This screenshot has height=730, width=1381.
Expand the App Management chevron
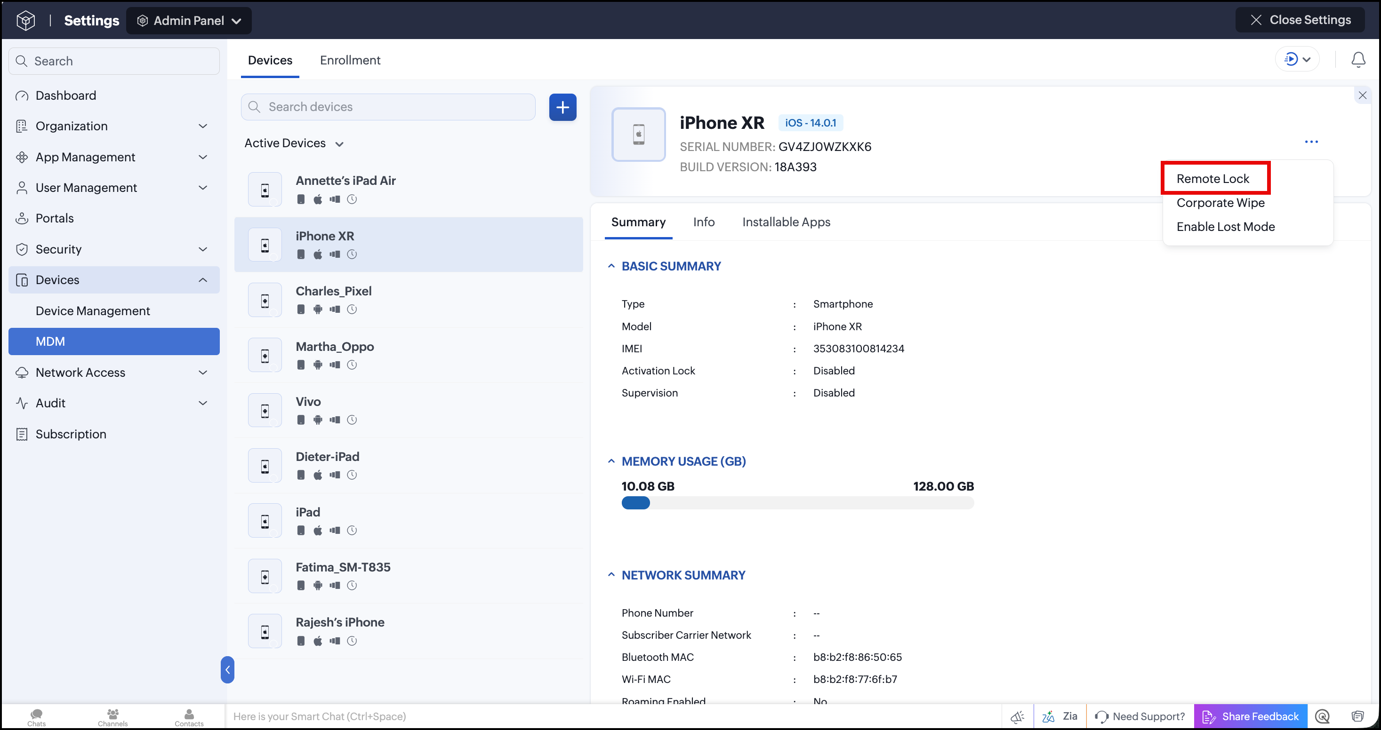[x=203, y=158]
